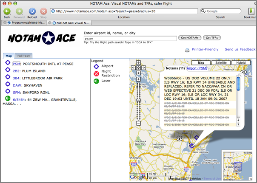
Task: Pan the map left
Action: [134, 68]
